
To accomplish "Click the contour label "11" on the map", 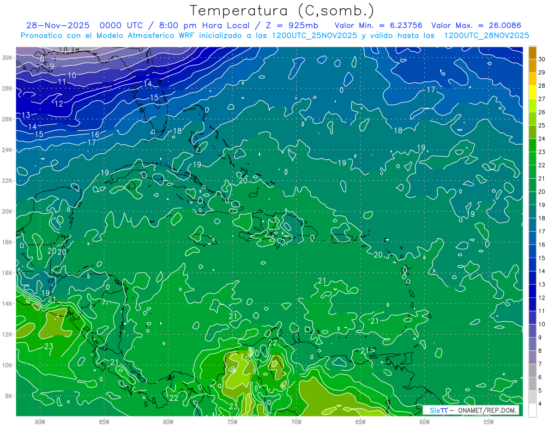I will (x=62, y=82).
